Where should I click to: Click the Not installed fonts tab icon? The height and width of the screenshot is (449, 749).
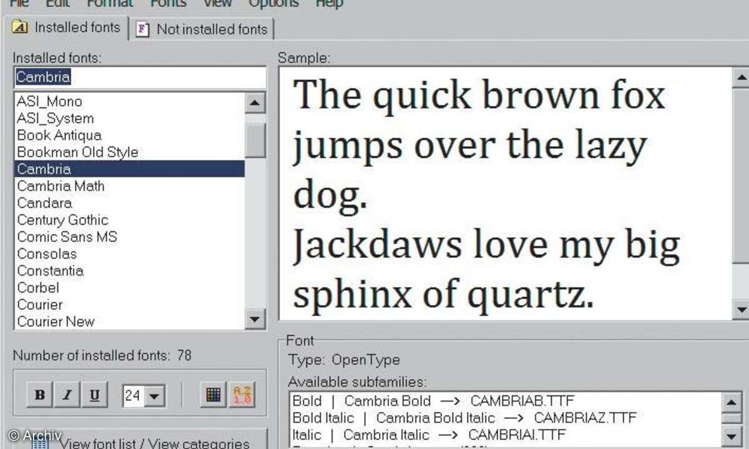(143, 29)
